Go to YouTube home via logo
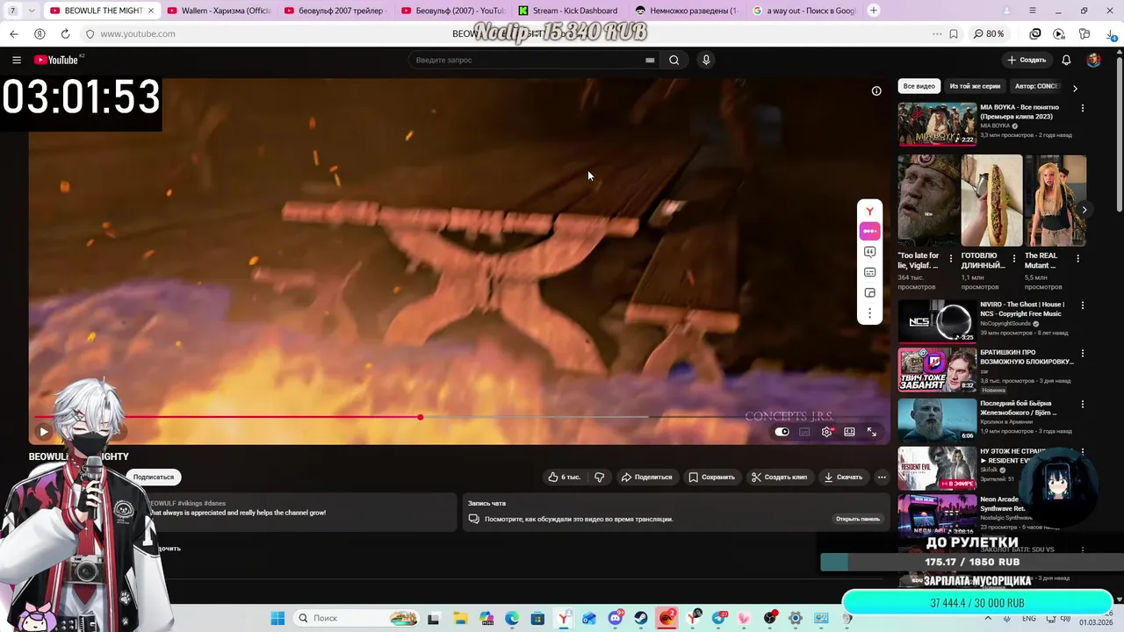 (x=56, y=60)
